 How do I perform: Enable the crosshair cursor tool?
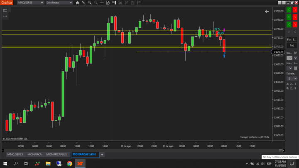tap(102, 2)
